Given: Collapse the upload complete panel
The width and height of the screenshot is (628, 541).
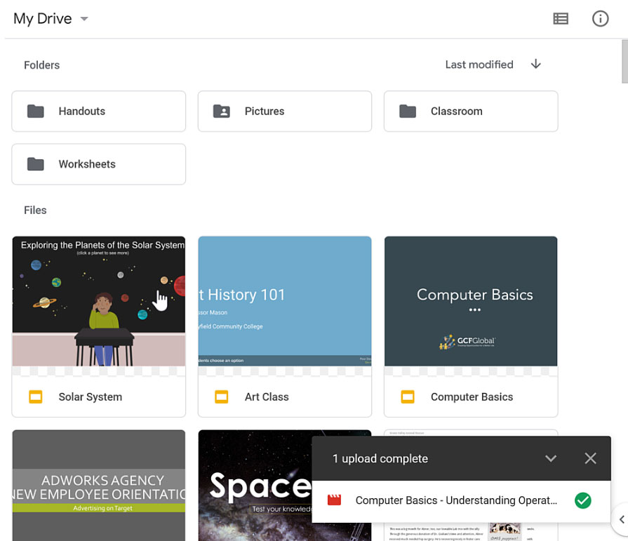Looking at the screenshot, I should (x=551, y=458).
